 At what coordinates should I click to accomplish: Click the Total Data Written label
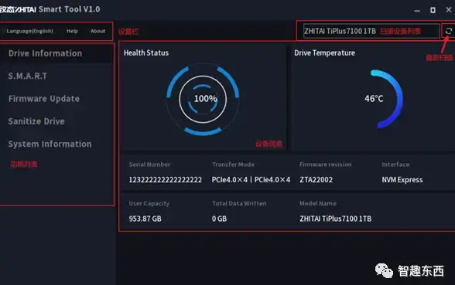point(239,204)
